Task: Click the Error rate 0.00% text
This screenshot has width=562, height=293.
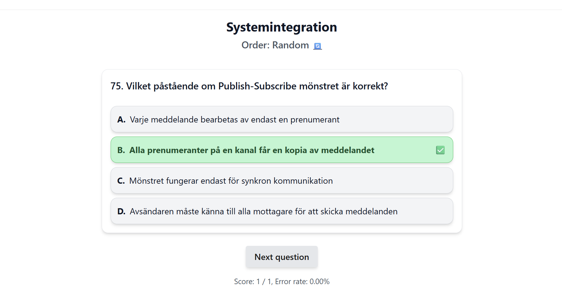Action: click(x=302, y=282)
